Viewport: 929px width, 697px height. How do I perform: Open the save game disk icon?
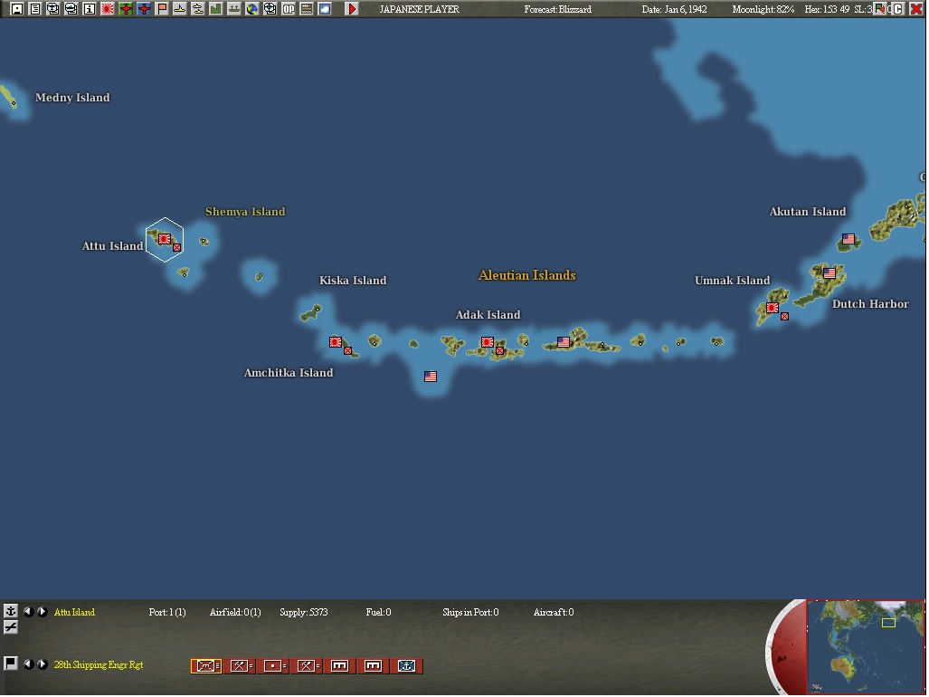(17, 9)
